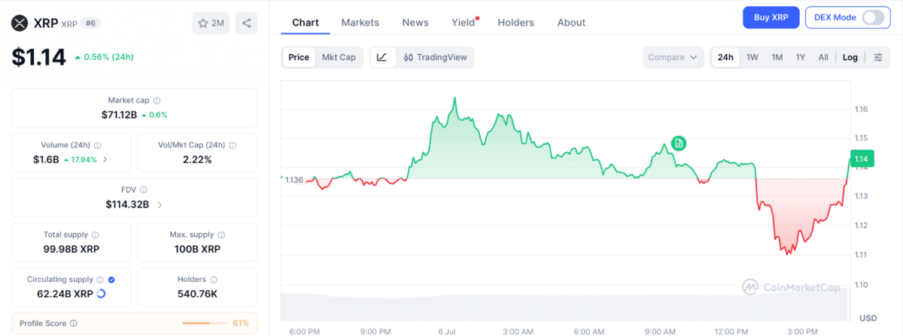The image size is (903, 336).
Task: Select the Mkt Cap view toggle
Action: click(x=339, y=57)
